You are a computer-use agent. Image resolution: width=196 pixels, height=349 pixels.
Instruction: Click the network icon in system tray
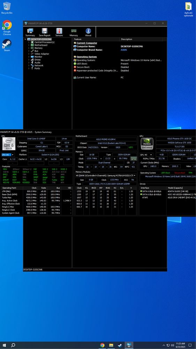168,346
